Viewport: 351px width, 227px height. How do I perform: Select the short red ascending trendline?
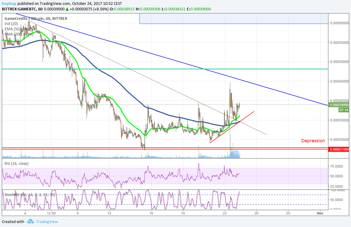(x=232, y=127)
